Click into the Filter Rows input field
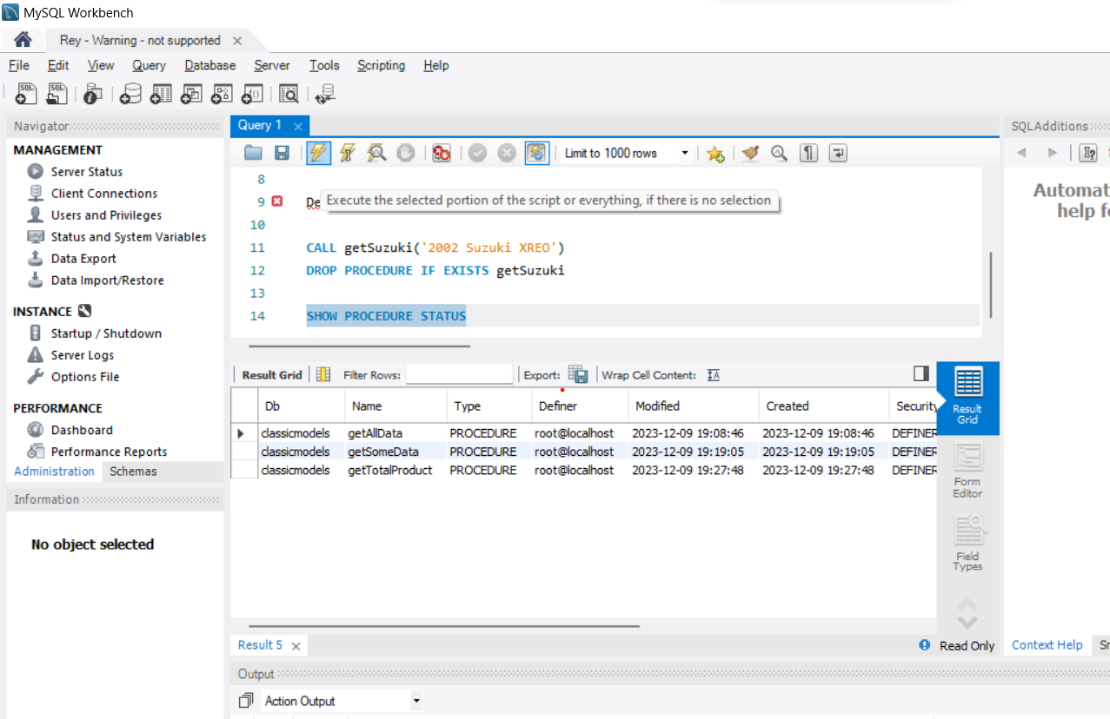 click(459, 375)
